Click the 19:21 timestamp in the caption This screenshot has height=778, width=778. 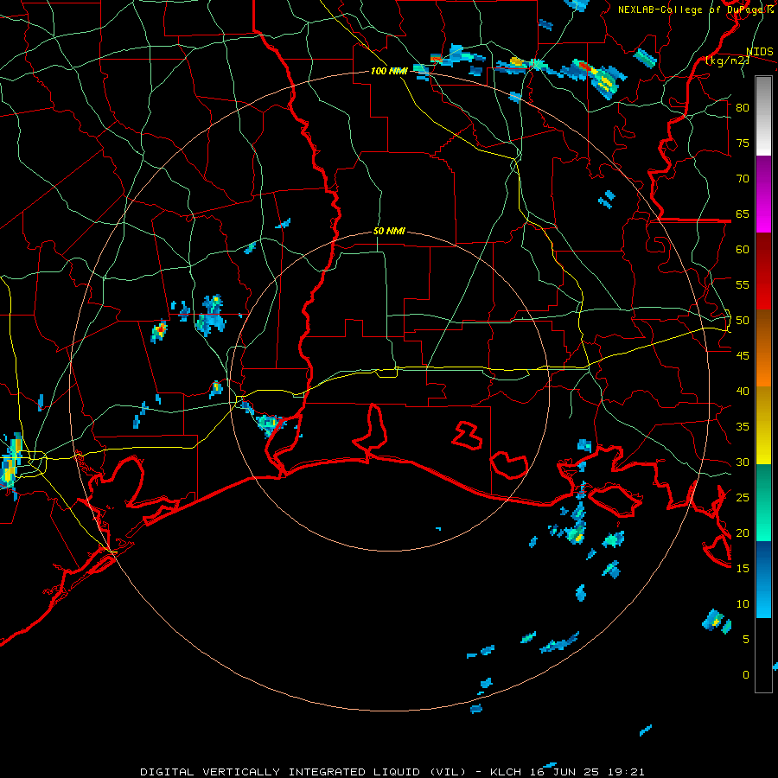[626, 772]
